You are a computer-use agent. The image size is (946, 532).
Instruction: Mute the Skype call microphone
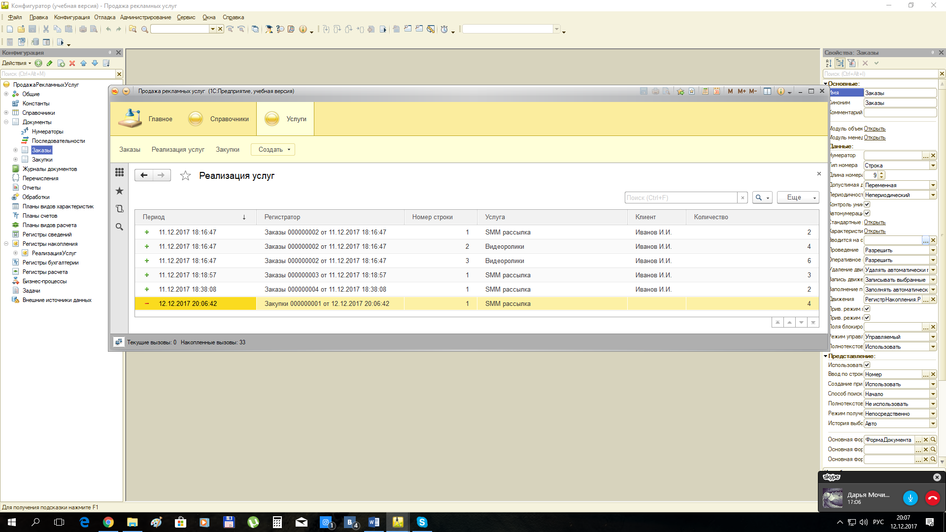click(x=910, y=498)
